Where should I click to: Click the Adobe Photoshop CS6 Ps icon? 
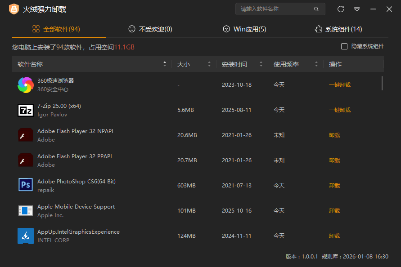tap(26, 185)
